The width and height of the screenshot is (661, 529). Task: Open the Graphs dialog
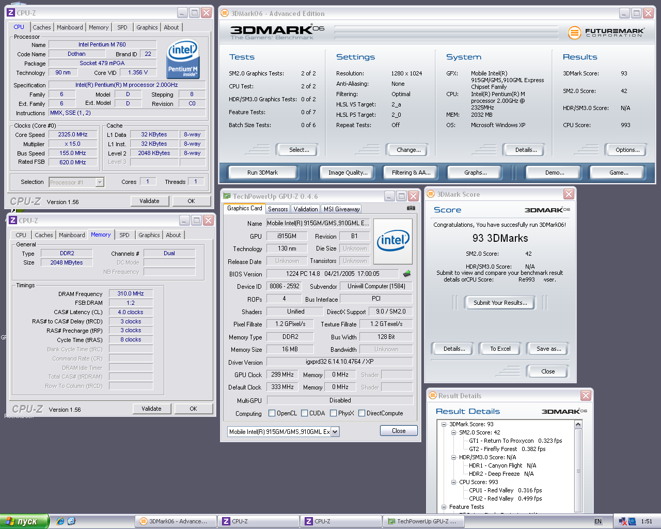click(x=476, y=173)
